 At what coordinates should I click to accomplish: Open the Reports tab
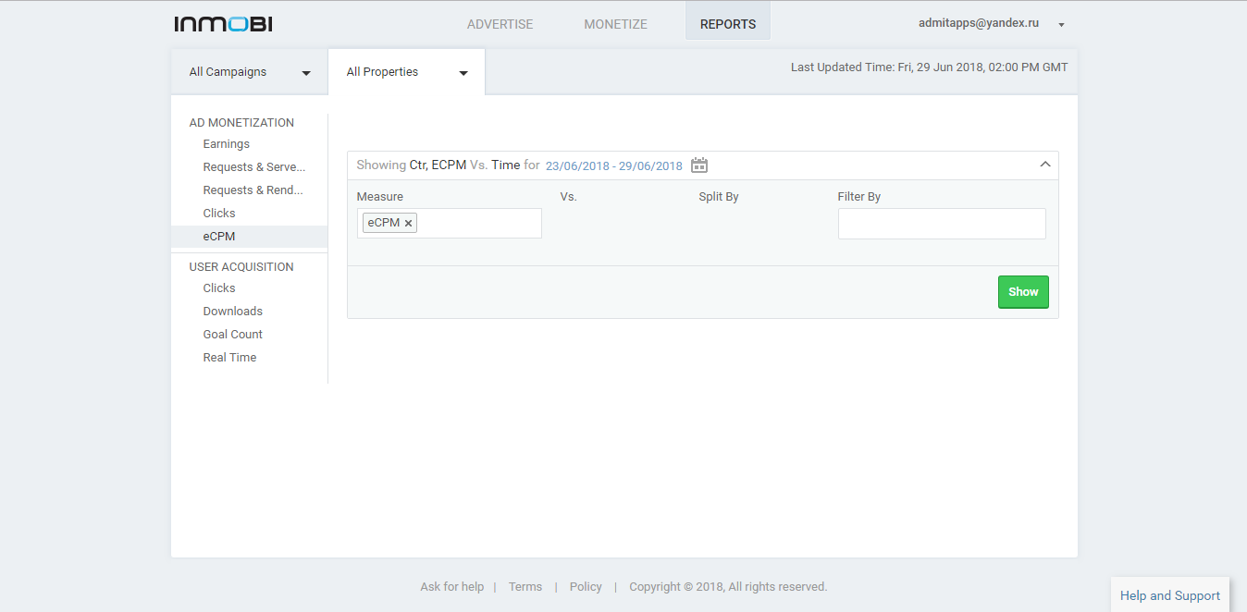[728, 24]
